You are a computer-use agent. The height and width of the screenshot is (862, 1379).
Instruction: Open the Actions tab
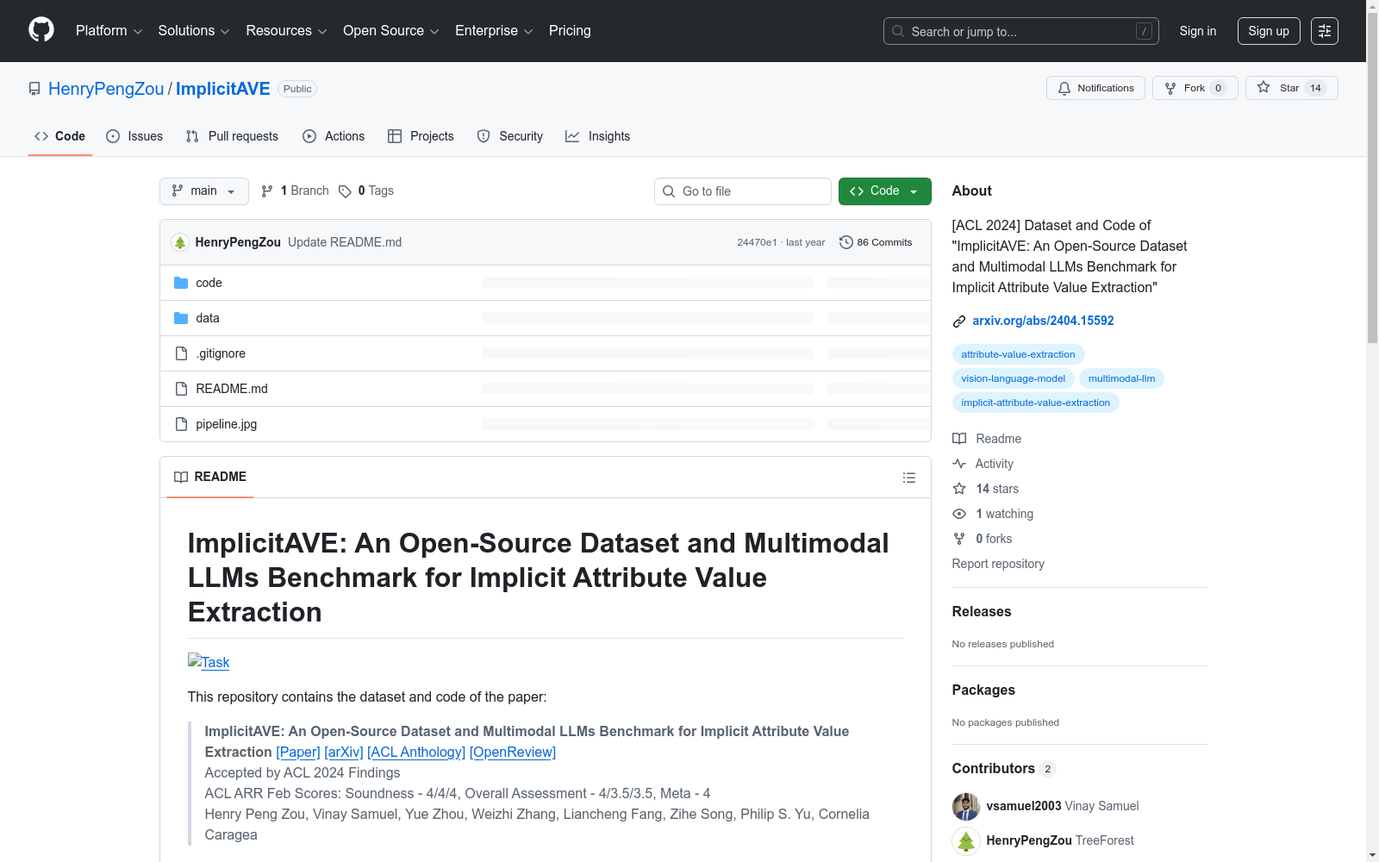(334, 136)
